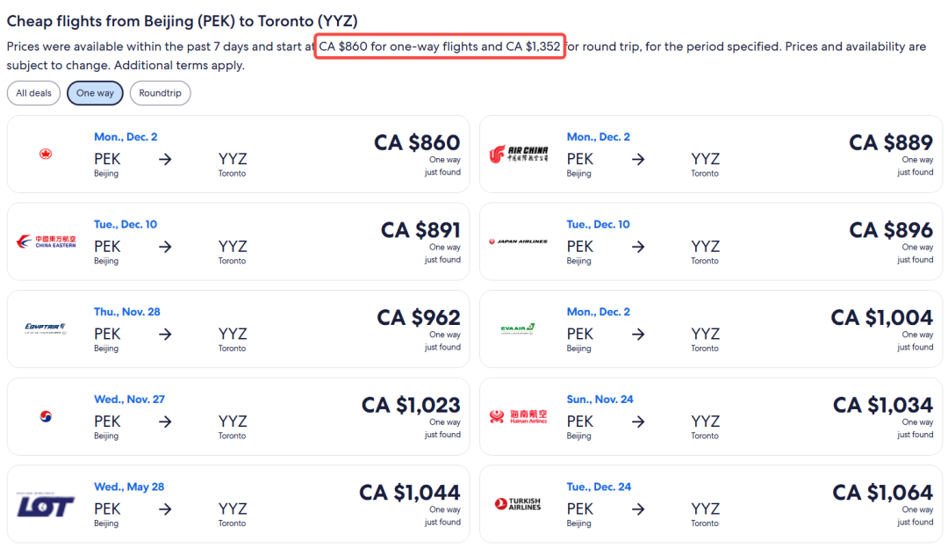The image size is (948, 548).
Task: Click the Tue., Dec. 10 CA $891 date link
Action: pos(126,225)
